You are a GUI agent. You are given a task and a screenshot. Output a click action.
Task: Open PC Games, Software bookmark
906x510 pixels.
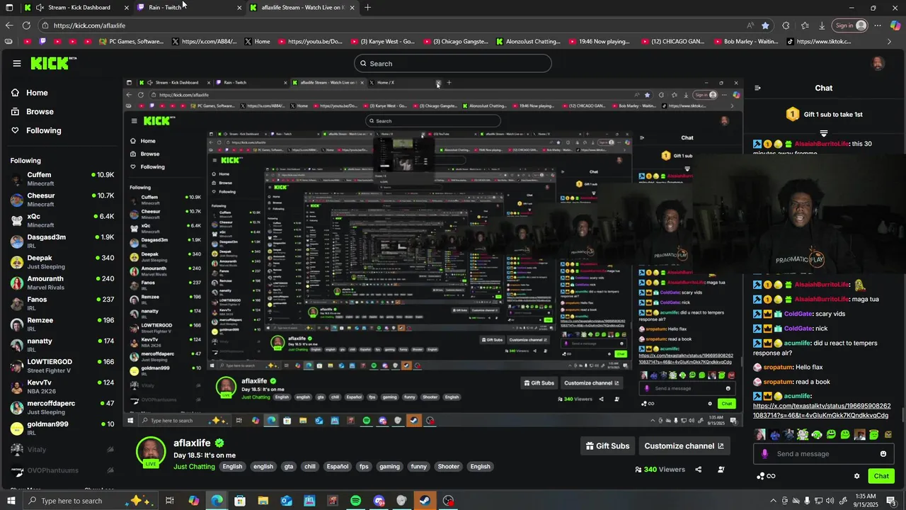[131, 42]
